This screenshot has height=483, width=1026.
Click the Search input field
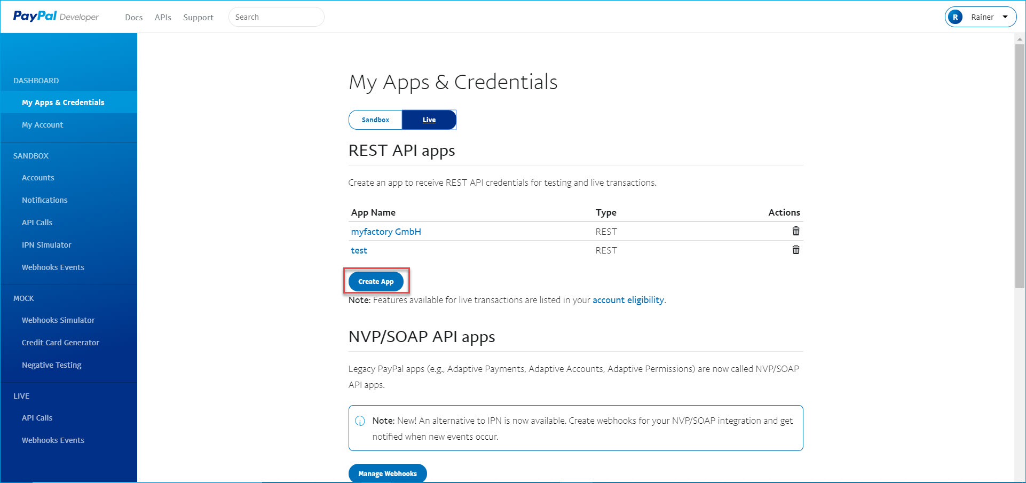[x=276, y=17]
